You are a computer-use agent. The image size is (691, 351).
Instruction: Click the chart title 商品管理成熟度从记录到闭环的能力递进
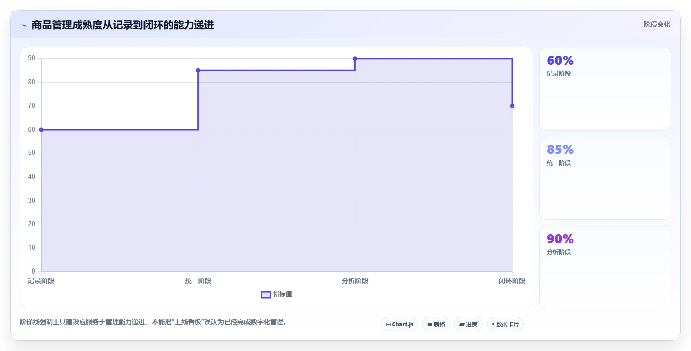[123, 25]
